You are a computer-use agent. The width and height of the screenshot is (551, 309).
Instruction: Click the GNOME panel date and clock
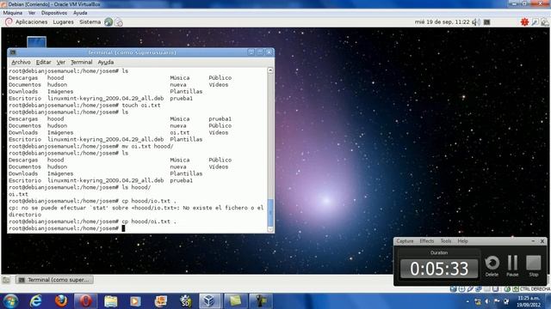pos(442,21)
